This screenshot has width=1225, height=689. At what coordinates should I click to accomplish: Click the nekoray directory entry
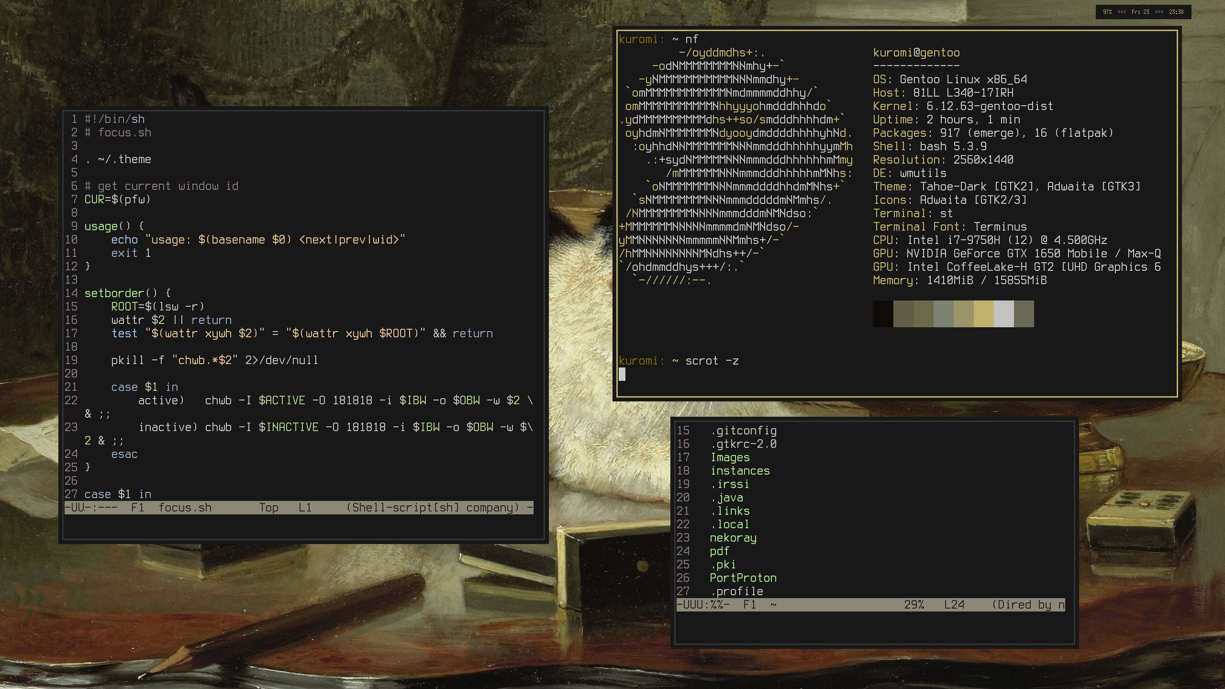pyautogui.click(x=733, y=538)
